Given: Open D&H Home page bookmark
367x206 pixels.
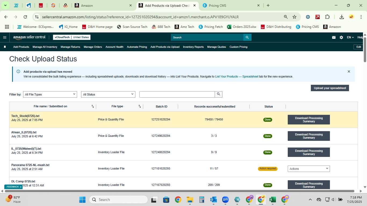Looking at the screenshot, I should [x=97, y=27].
